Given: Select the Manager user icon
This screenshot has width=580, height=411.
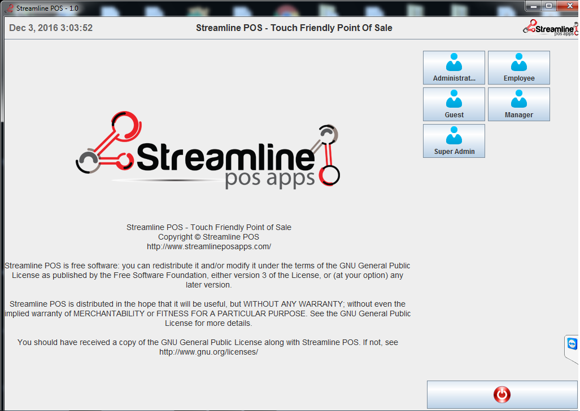Looking at the screenshot, I should click(x=518, y=97).
